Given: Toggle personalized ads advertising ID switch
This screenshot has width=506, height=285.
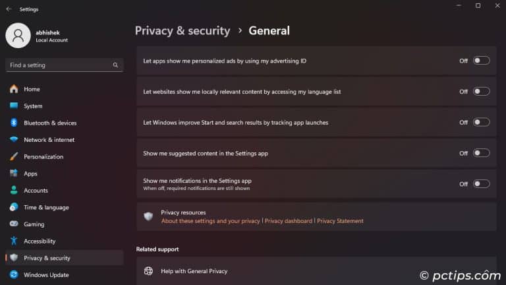Looking at the screenshot, I should click(481, 61).
